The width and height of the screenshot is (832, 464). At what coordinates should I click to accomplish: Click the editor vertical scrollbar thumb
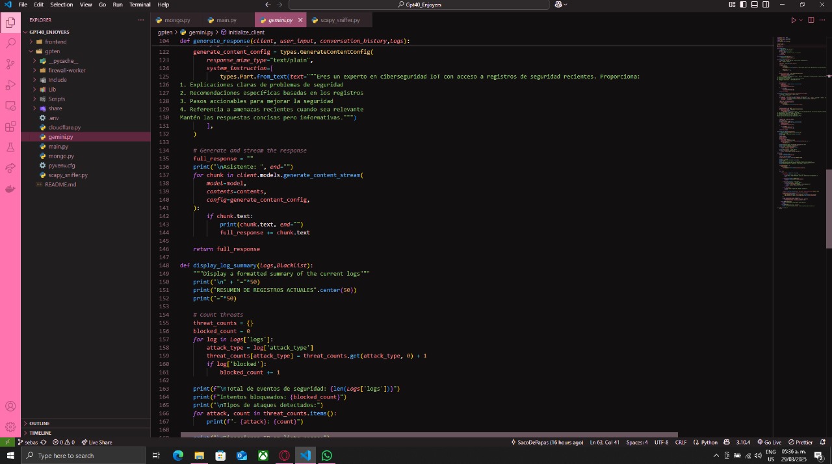point(829,209)
